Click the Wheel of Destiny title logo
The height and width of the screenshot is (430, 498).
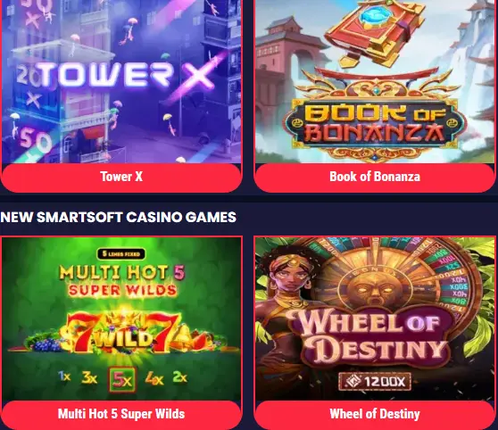(x=370, y=338)
